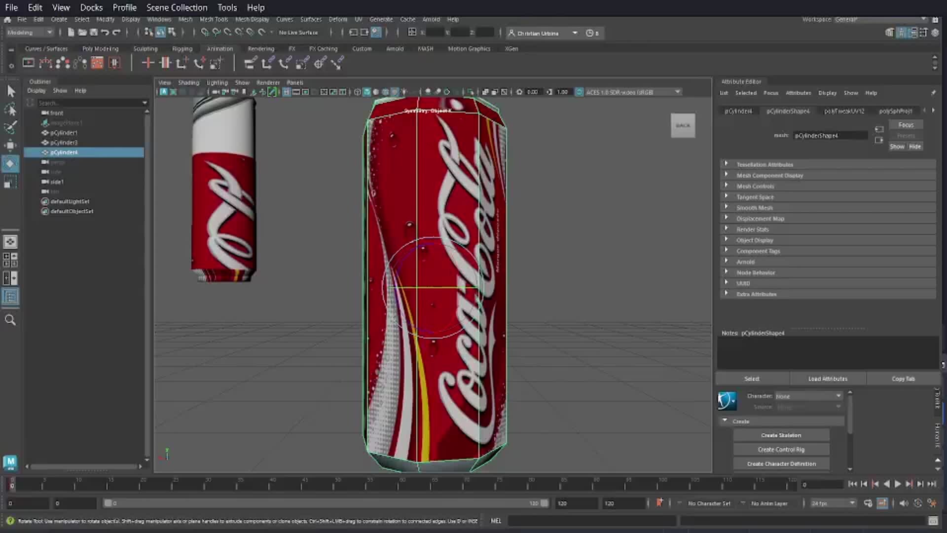
Task: Activate the Zoom tool at bottom of toolbox
Action: 11,320
